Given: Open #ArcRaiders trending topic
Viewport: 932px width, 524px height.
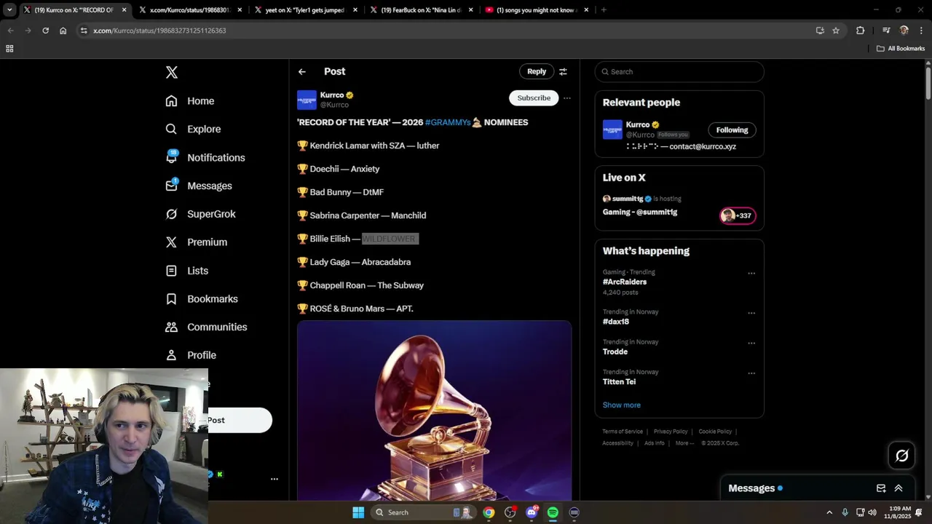Looking at the screenshot, I should click(x=625, y=282).
